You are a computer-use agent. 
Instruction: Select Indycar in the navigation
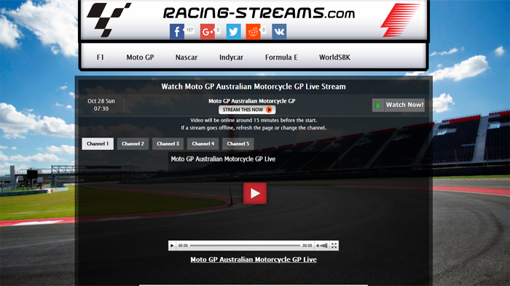231,57
